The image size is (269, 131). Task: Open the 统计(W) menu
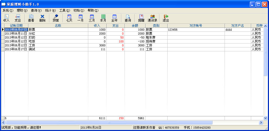point(50,10)
